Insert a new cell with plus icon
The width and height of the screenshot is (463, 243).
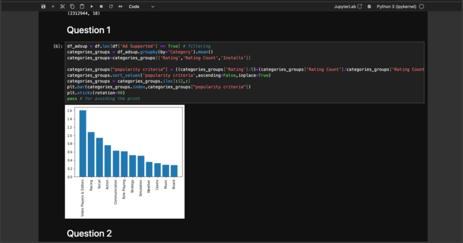[53, 6]
